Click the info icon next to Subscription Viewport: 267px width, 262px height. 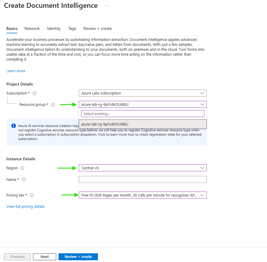point(34,93)
